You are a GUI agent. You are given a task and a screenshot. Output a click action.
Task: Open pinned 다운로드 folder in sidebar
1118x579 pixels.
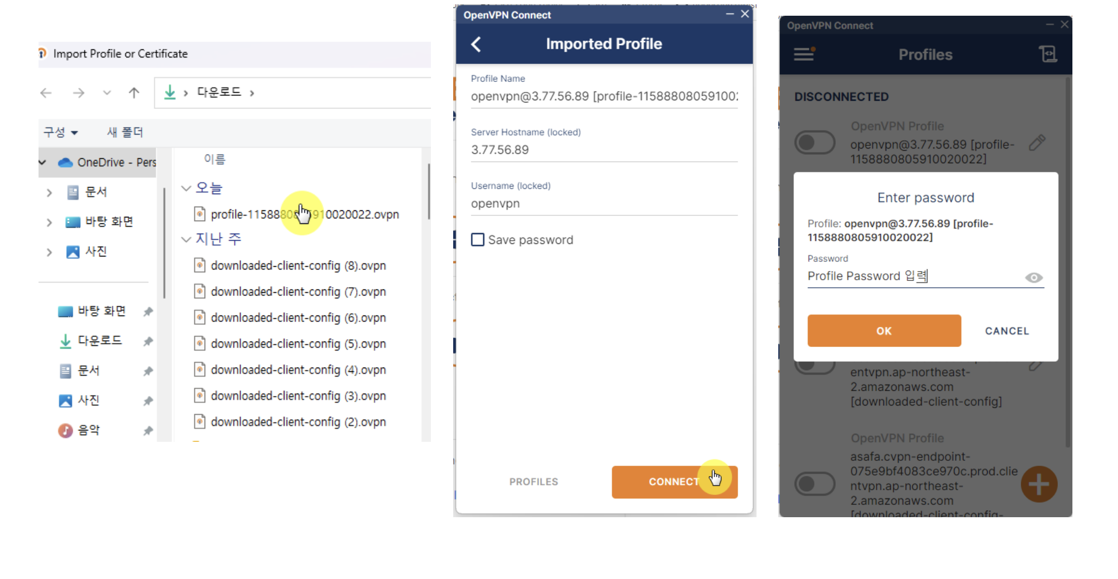coord(99,340)
